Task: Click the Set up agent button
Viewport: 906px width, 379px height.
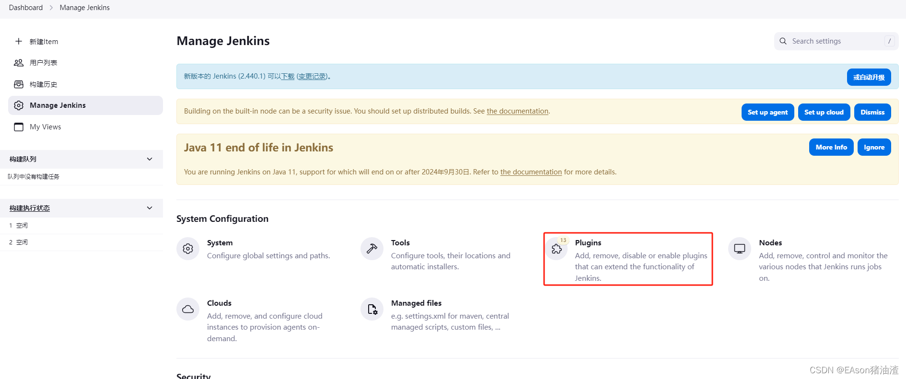Action: [x=767, y=112]
